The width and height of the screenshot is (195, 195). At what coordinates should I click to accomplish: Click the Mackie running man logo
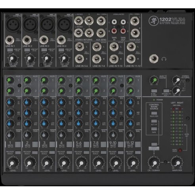[153, 21]
